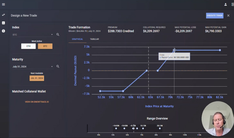234x138 pixels.
Task: Click the trade swap arrows sidebar icon
Action: (3, 15)
